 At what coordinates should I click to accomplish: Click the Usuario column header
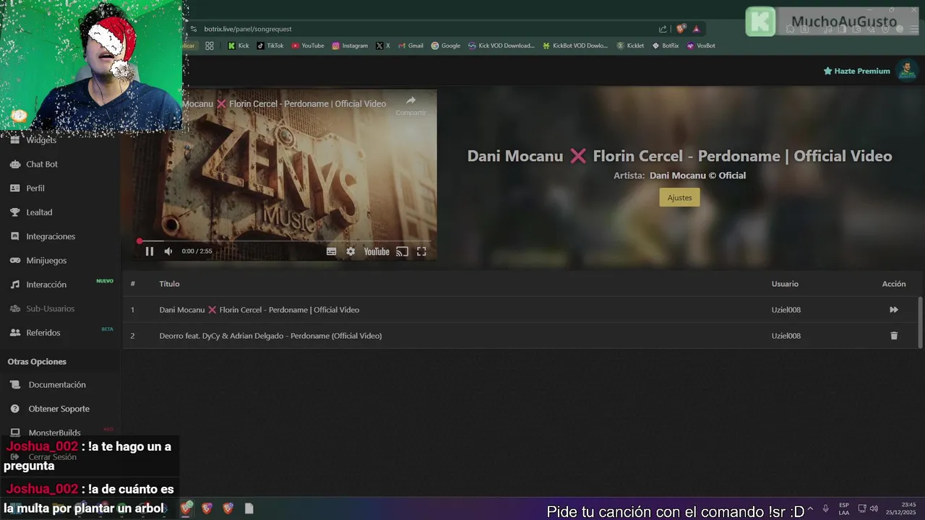pyautogui.click(x=785, y=284)
